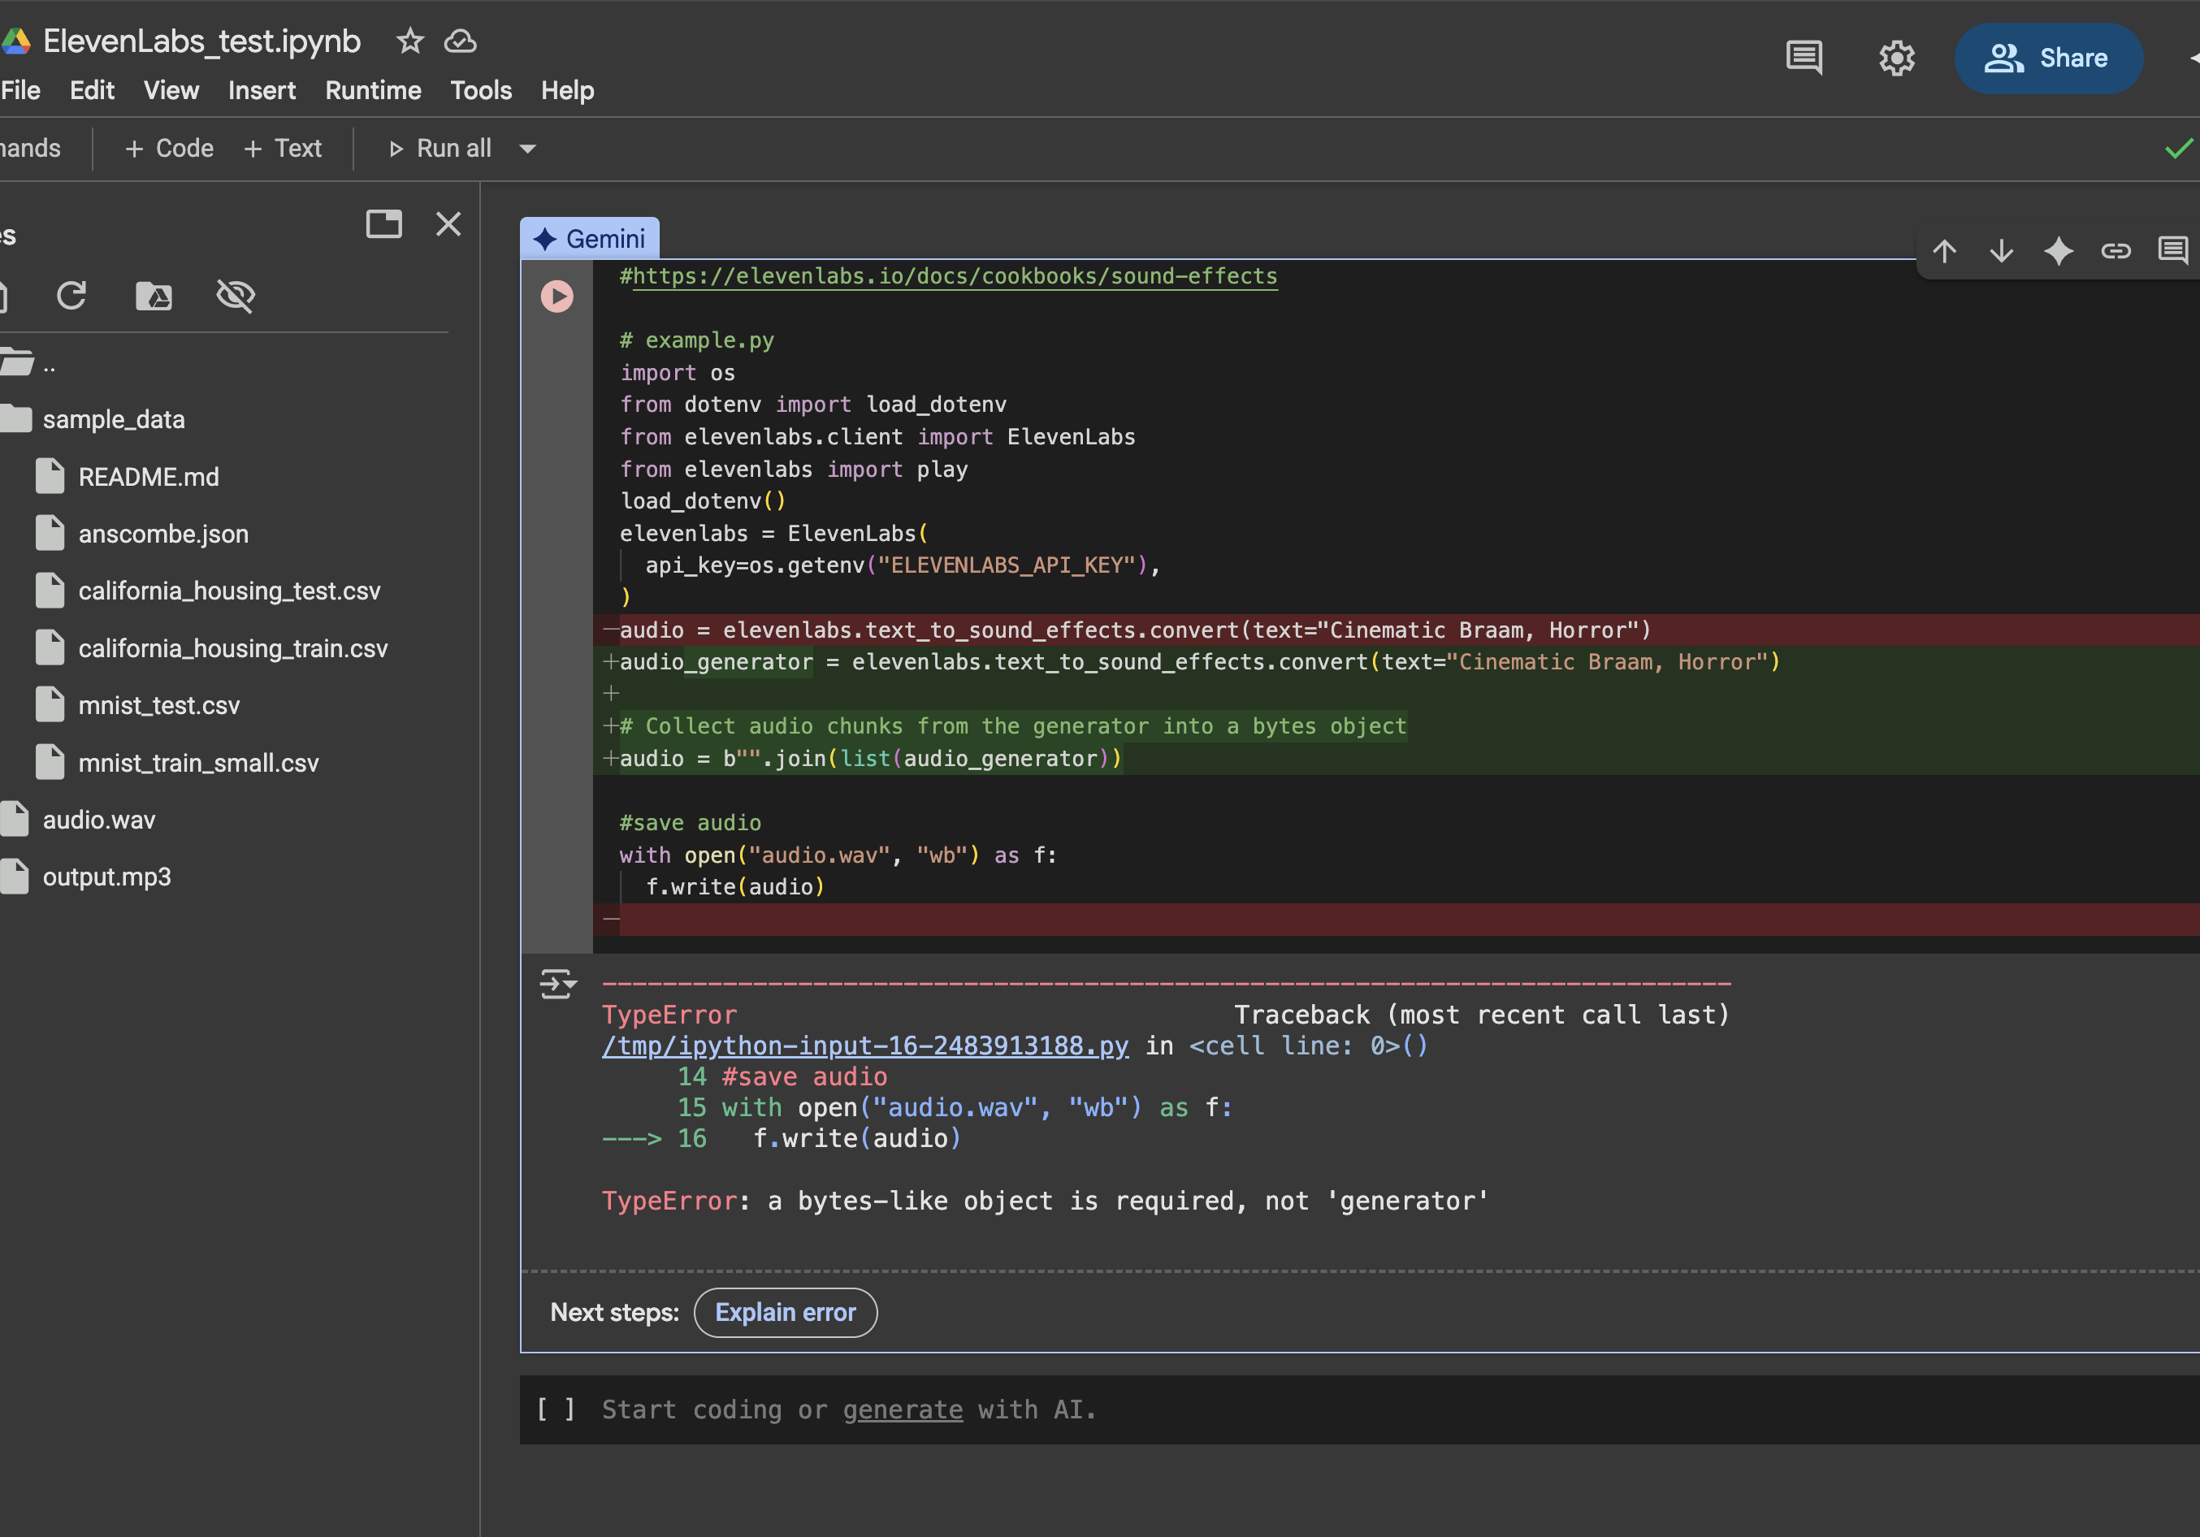Viewport: 2200px width, 1537px height.
Task: Click the cloud save status icon
Action: pyautogui.click(x=460, y=41)
